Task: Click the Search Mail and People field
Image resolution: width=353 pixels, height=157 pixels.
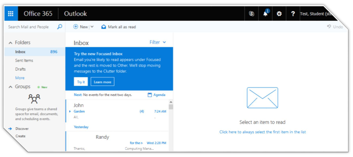Action: pos(29,27)
